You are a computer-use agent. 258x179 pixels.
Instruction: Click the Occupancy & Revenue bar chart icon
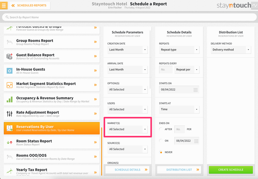[x=10, y=100]
